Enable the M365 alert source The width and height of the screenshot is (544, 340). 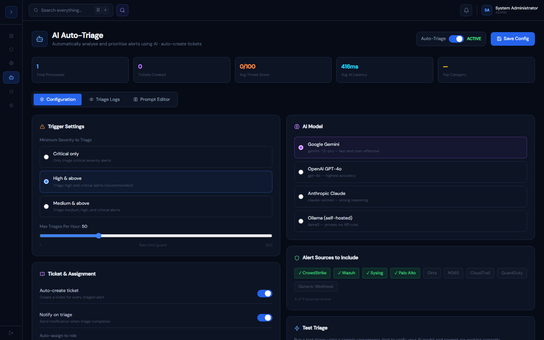(453, 273)
